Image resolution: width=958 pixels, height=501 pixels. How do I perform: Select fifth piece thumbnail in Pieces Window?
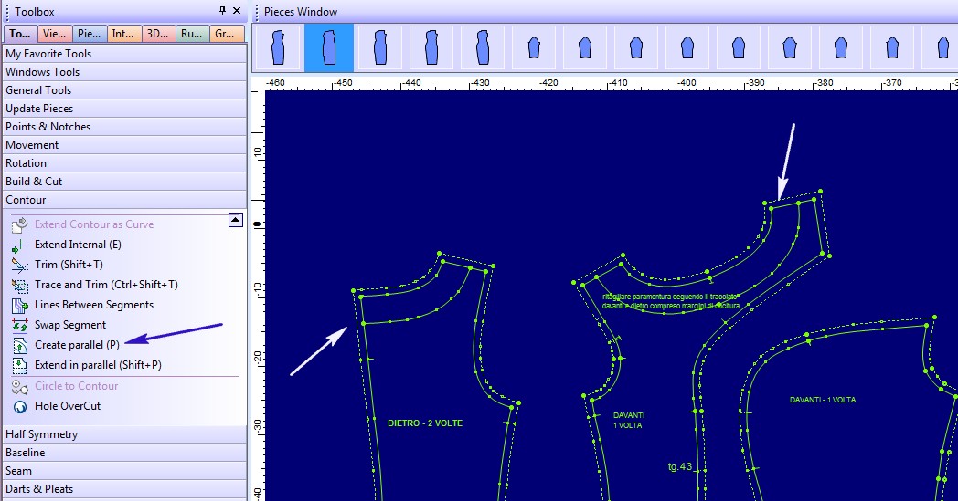click(x=483, y=47)
